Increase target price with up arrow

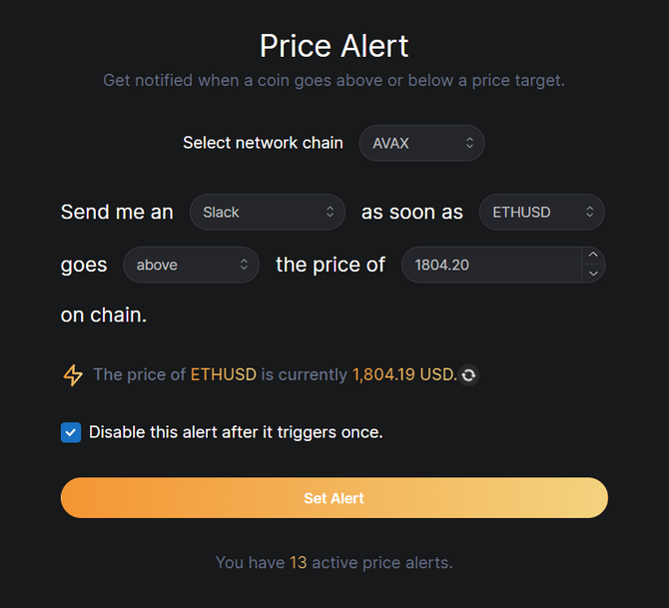[x=593, y=255]
